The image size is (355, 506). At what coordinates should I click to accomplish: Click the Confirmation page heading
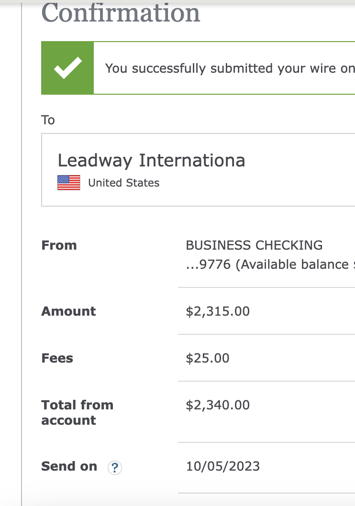click(x=121, y=13)
